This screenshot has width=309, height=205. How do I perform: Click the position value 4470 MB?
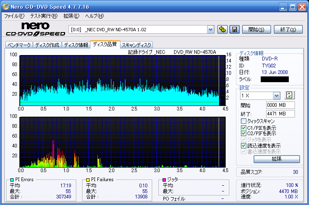288,191
